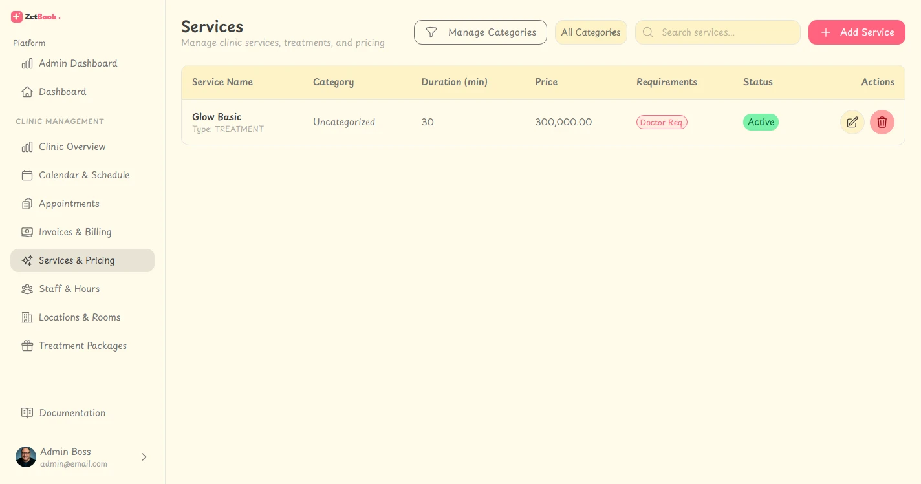921x484 pixels.
Task: Click the Treatment Packages gift icon
Action: tap(27, 346)
